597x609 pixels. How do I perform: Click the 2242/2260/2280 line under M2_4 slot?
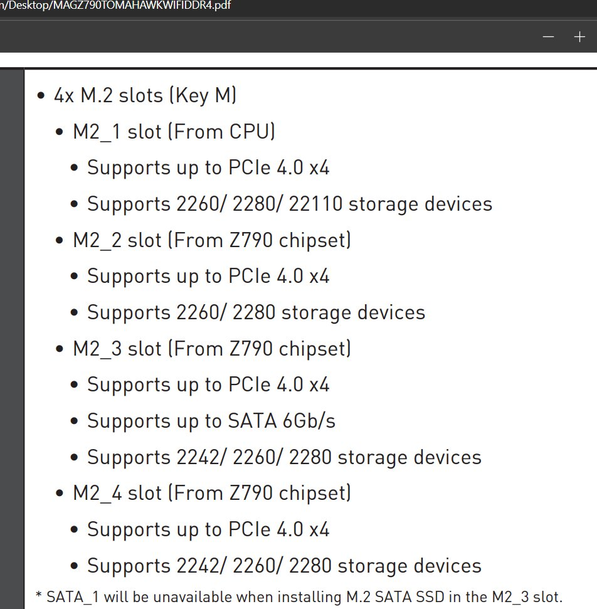click(x=284, y=566)
